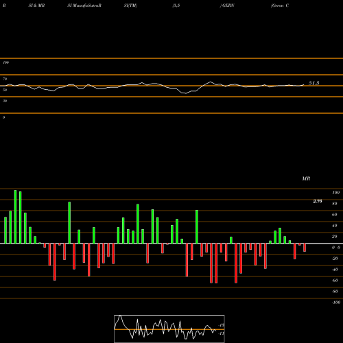343x343 pixels.
Task: Click the tallest green bar in MR histogram
Action: pos(15,217)
